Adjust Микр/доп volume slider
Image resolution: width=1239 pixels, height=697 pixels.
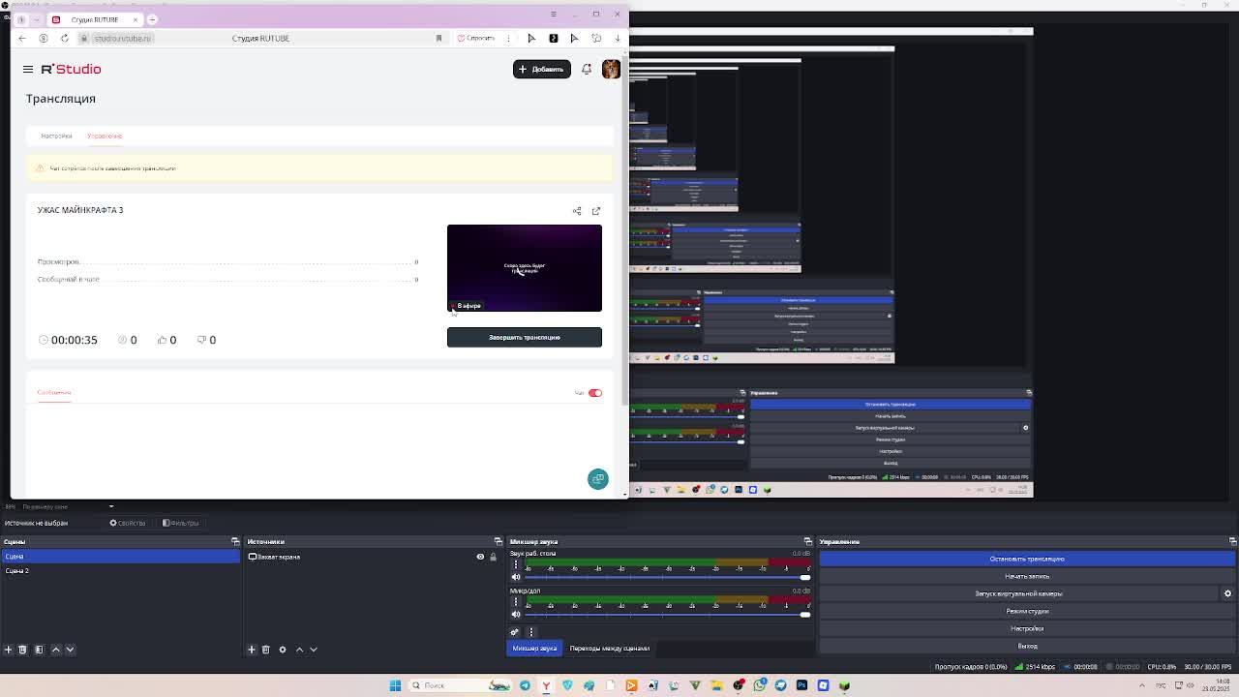click(668, 614)
